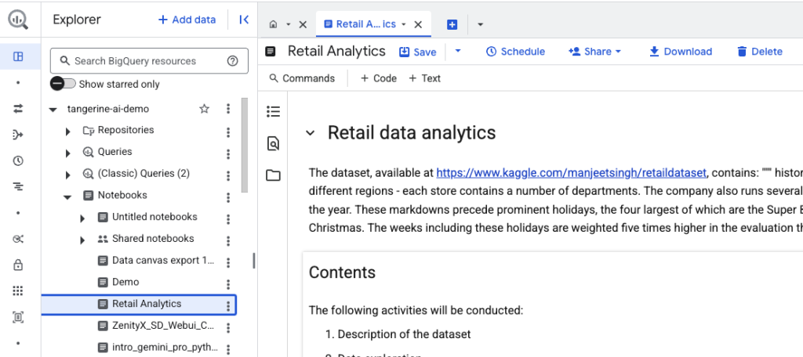The width and height of the screenshot is (803, 357).
Task: Select the ZenityX_SD_Webui notebook
Action: click(163, 325)
